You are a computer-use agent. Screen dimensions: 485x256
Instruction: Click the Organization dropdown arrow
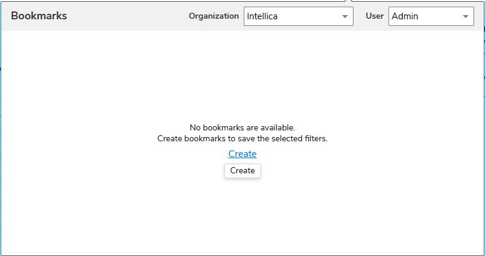point(345,17)
